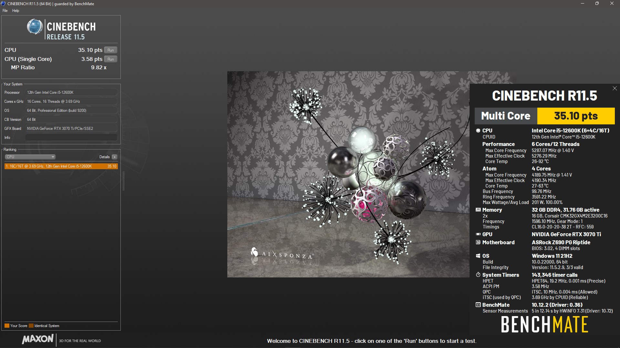Restore down the Cinebench window
The image size is (620, 348).
point(597,4)
